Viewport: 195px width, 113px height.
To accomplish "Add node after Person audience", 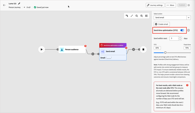I will click(x=93, y=54).
